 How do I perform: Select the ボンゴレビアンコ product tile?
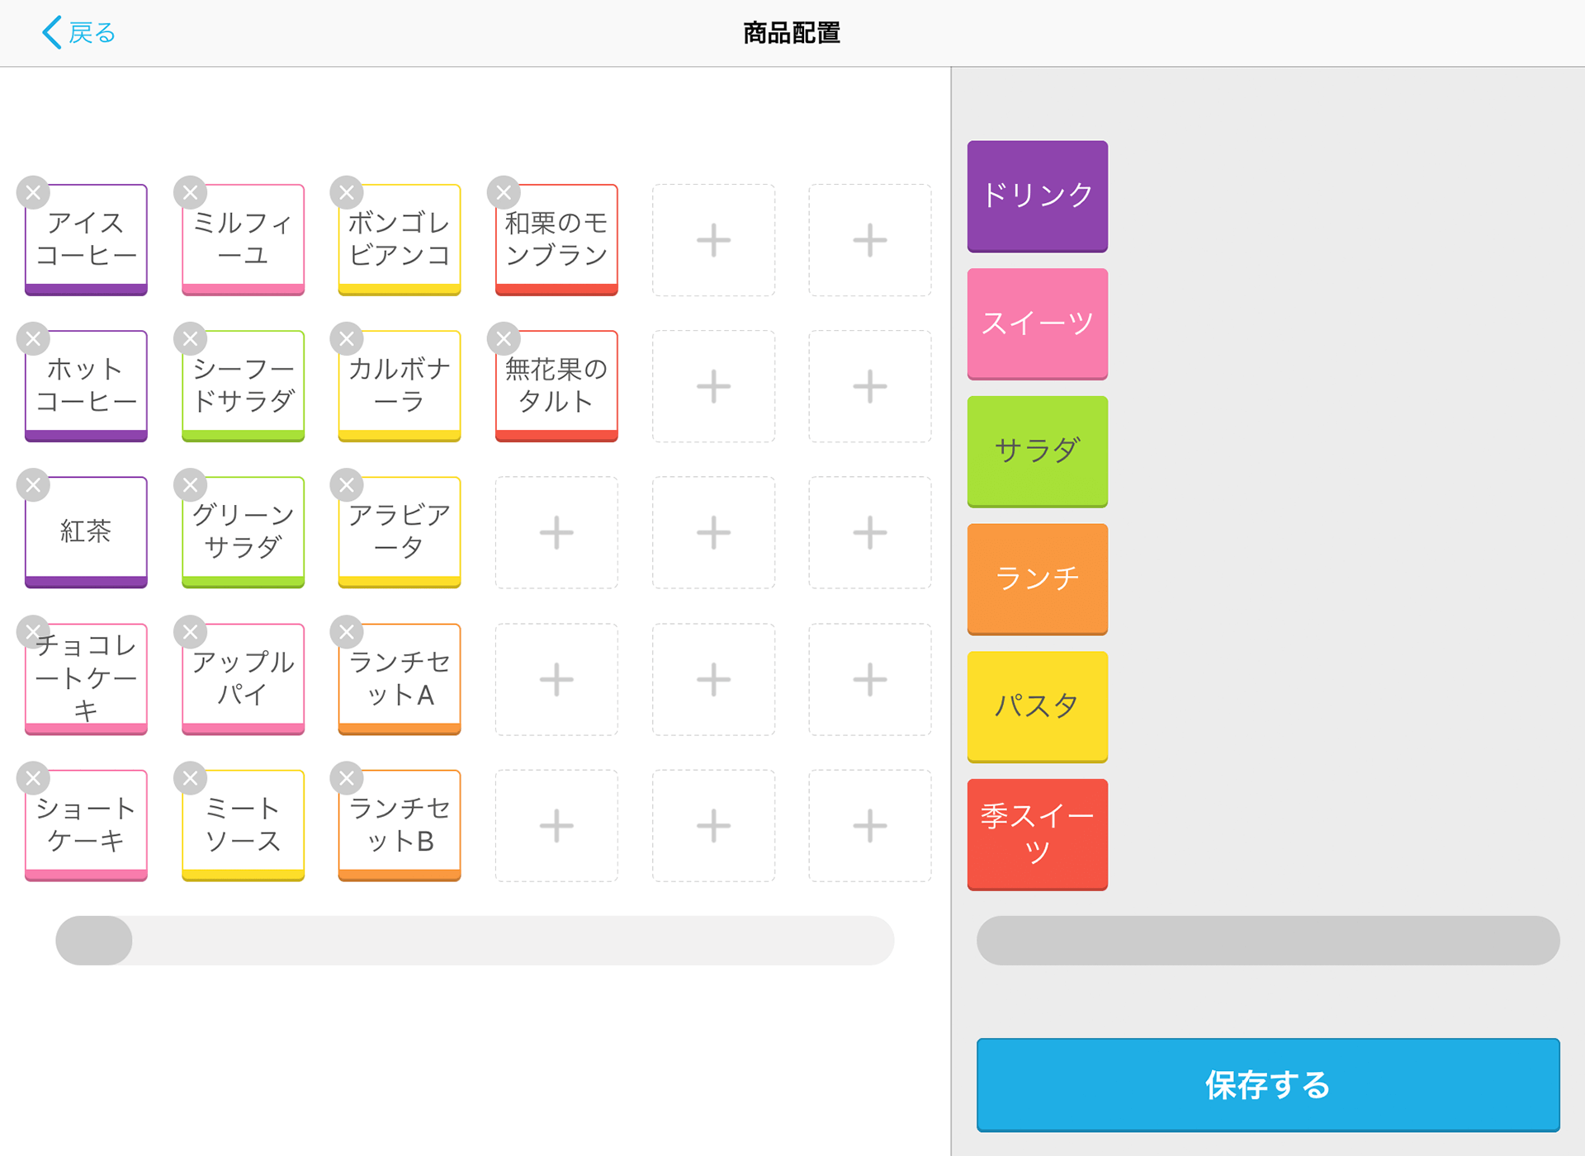point(400,240)
